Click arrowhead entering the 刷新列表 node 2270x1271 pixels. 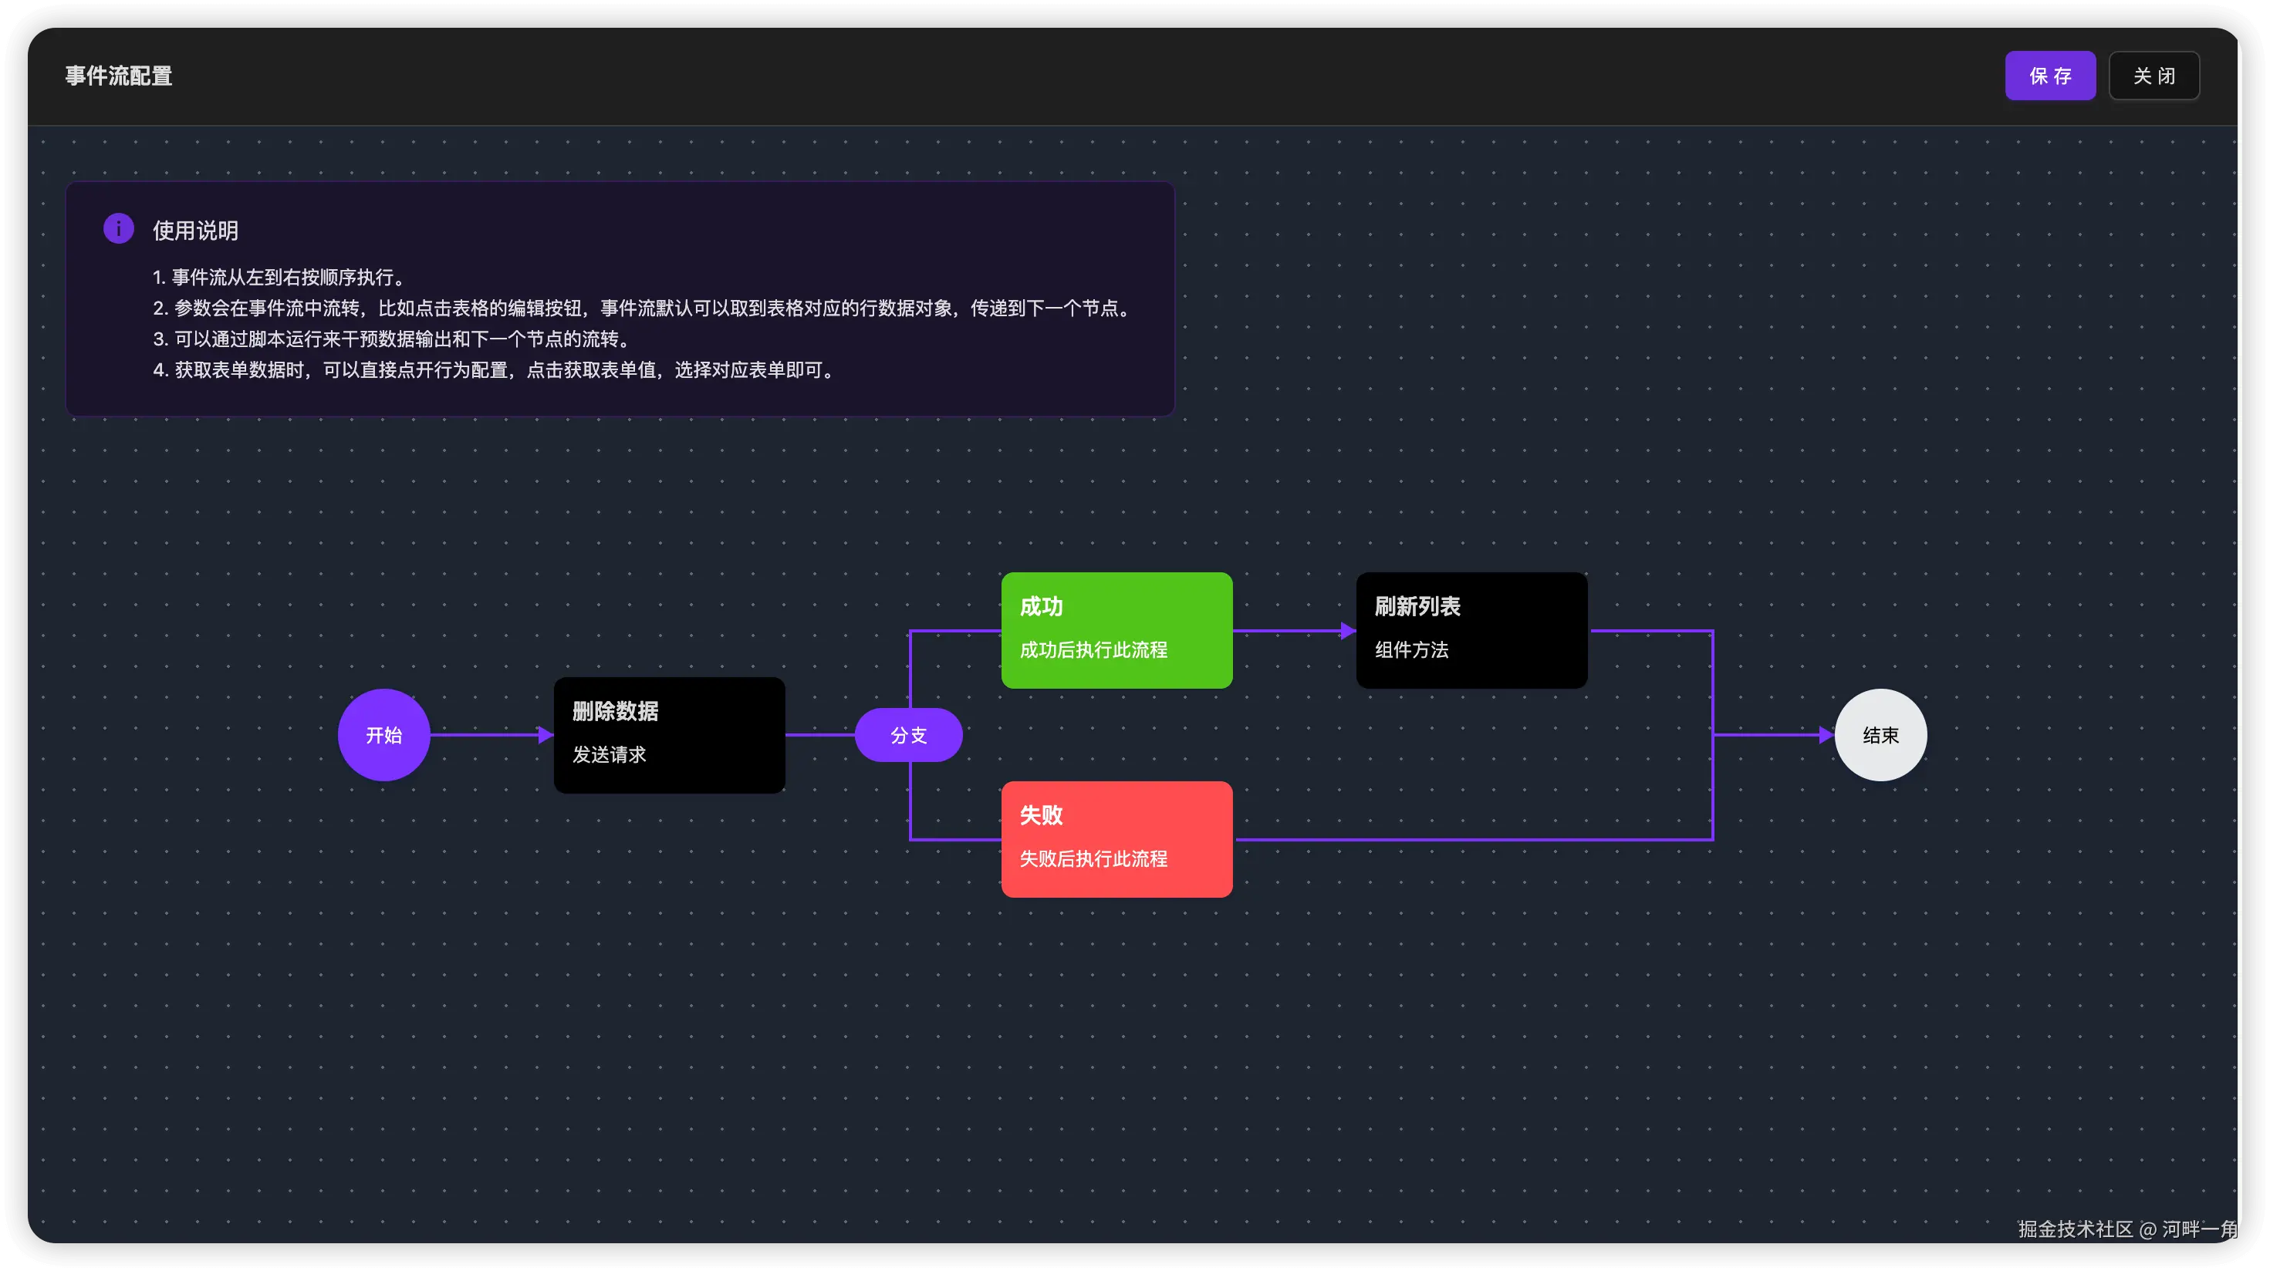[1347, 631]
